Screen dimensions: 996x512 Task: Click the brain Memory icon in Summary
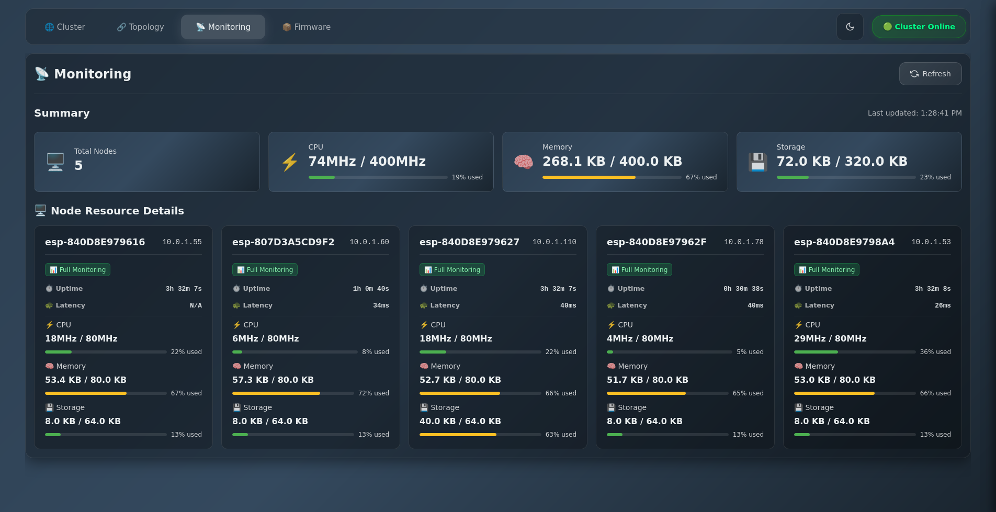pyautogui.click(x=523, y=162)
